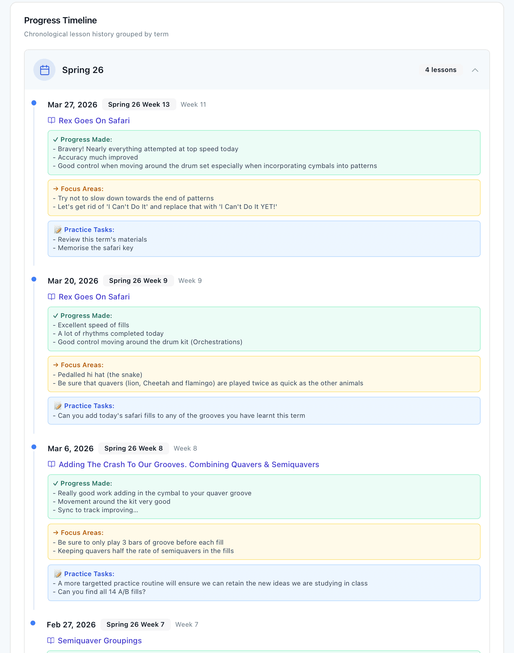The width and height of the screenshot is (514, 653).
Task: Click the Spring 26 Week 13 badge
Action: click(139, 104)
